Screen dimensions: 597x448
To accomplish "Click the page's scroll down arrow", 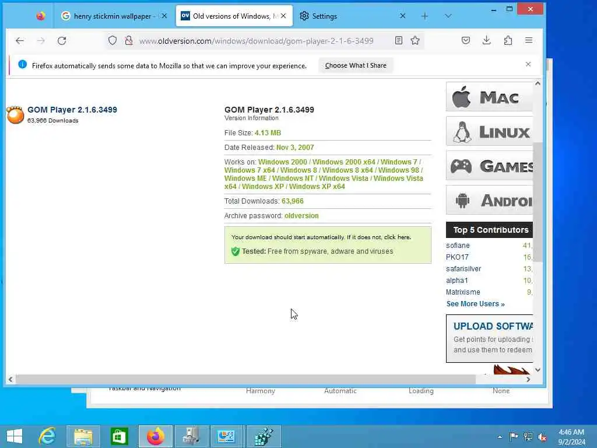I will point(538,369).
